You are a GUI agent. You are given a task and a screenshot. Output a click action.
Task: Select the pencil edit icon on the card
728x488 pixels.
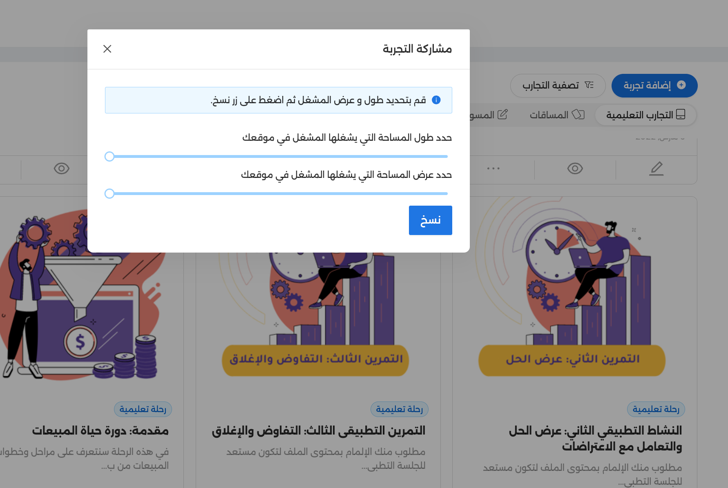tap(657, 168)
